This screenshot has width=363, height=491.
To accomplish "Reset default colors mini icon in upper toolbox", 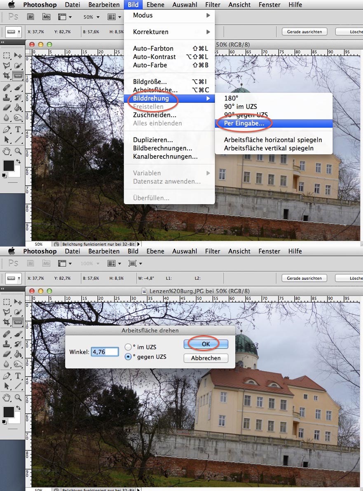I will 4,175.
